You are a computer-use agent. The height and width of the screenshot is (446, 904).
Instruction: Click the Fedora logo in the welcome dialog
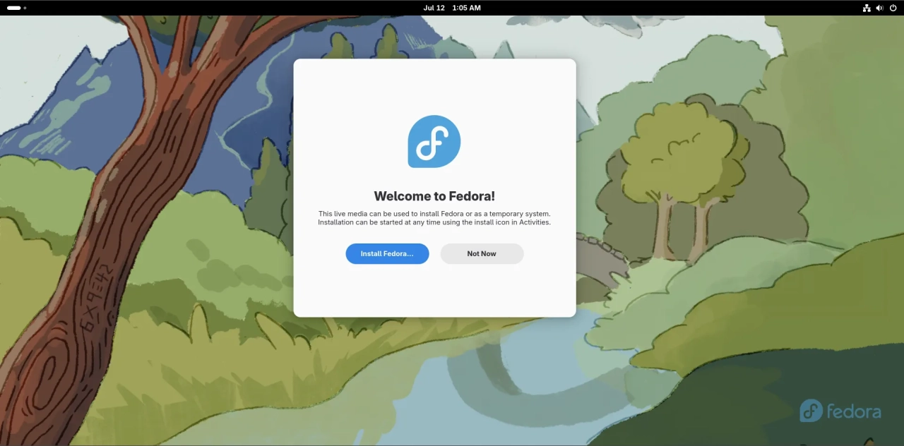pyautogui.click(x=434, y=141)
